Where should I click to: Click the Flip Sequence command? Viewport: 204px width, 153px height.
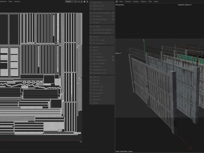(x=102, y=93)
